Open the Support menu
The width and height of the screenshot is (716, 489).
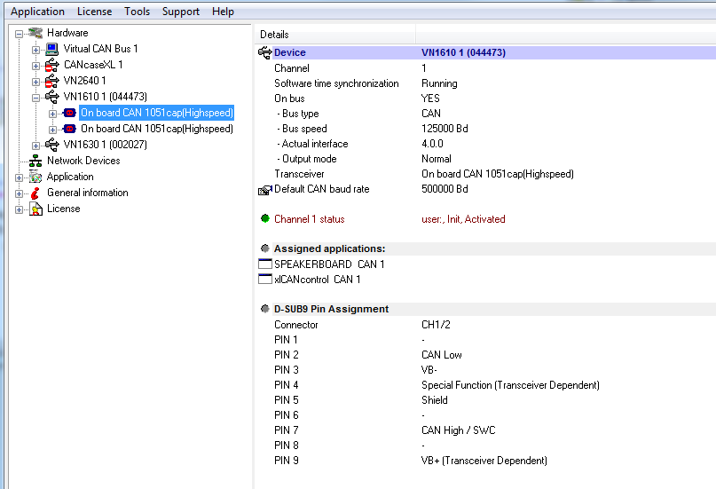coord(181,12)
